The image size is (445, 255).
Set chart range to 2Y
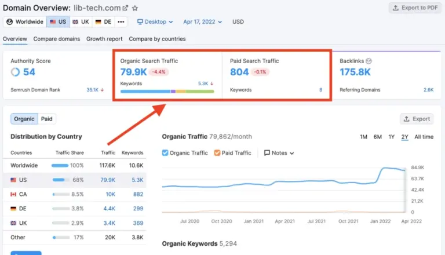tap(404, 137)
